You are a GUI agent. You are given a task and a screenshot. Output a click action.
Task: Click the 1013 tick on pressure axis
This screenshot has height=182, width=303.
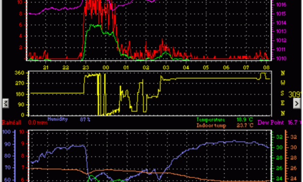pos(281,31)
